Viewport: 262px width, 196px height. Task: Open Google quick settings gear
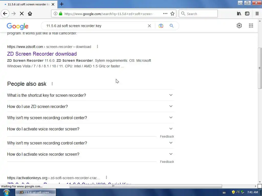(239, 26)
